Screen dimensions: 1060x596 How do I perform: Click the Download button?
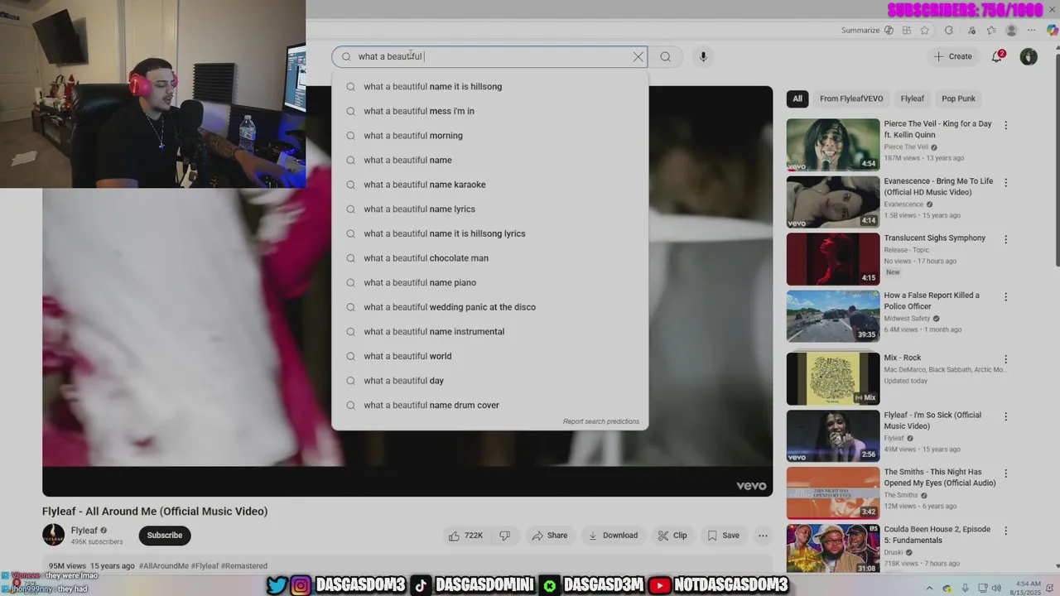613,536
